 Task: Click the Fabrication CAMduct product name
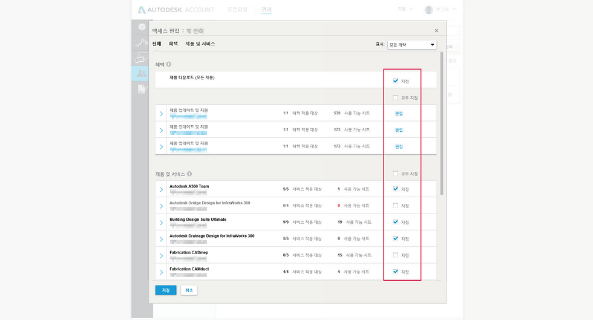(189, 269)
